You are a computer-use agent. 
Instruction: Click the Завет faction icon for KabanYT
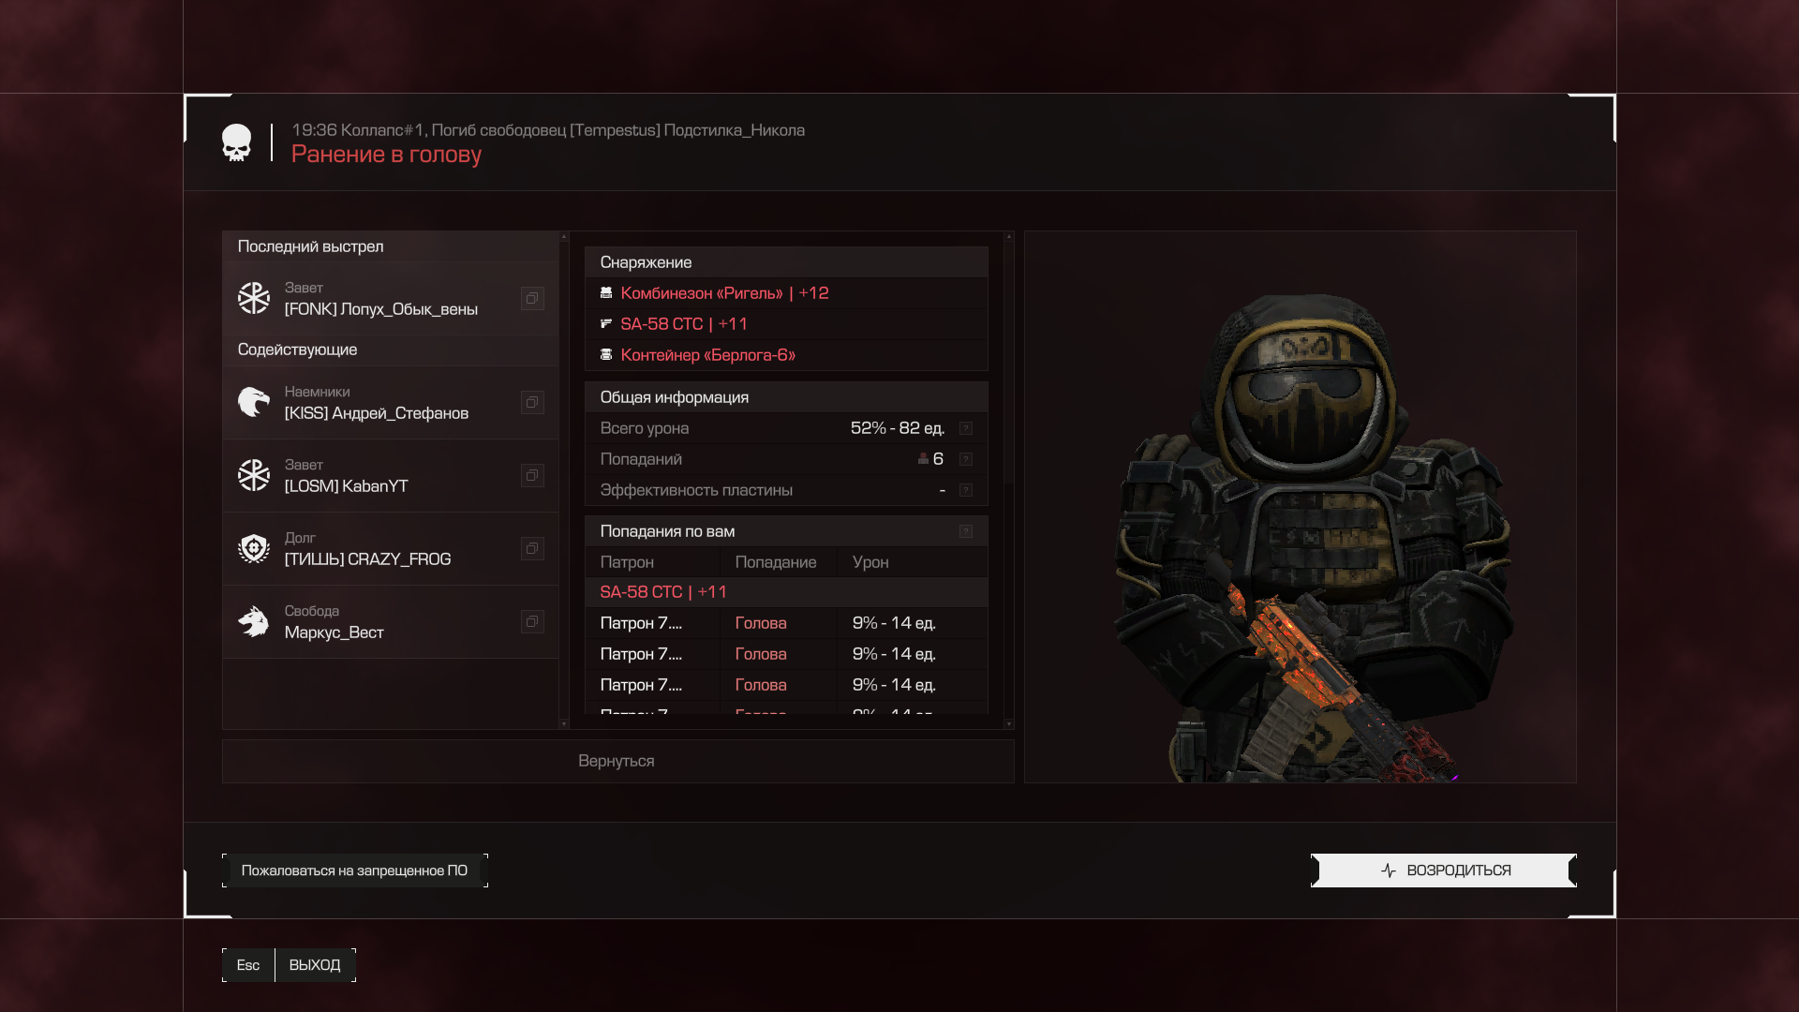254,475
